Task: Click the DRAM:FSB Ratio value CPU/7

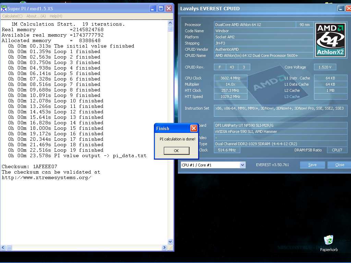Action: (x=337, y=150)
